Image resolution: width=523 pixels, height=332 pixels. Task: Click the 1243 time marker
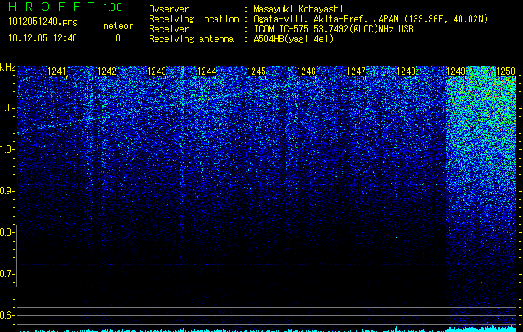157,71
